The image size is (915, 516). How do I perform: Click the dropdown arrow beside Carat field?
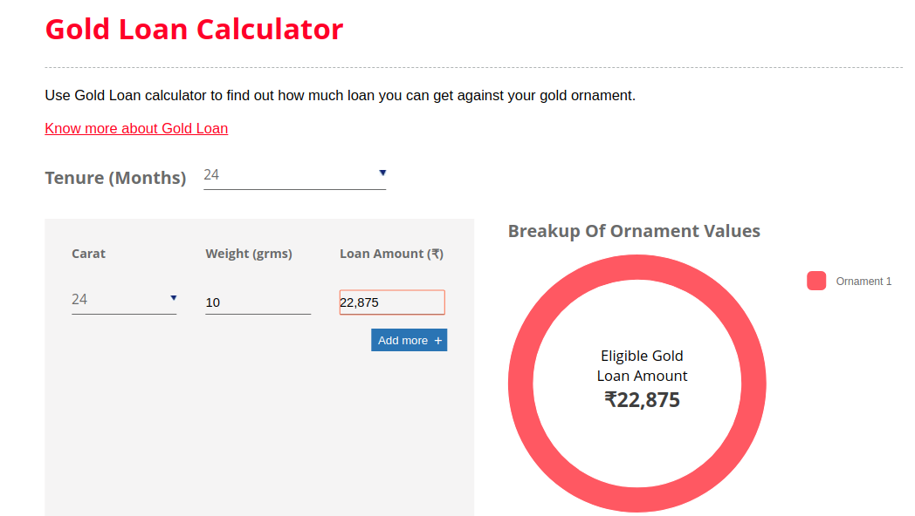(174, 298)
